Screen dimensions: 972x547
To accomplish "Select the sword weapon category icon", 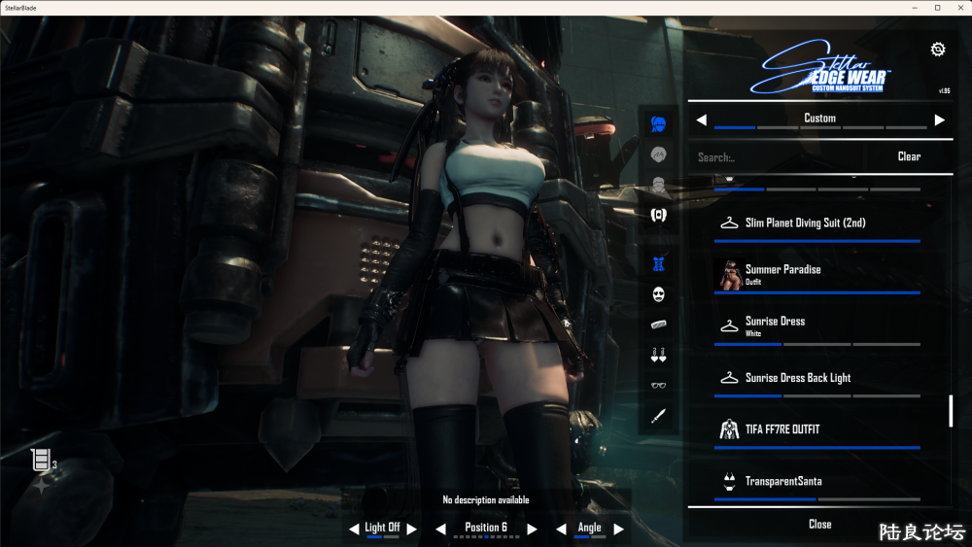I will (658, 416).
